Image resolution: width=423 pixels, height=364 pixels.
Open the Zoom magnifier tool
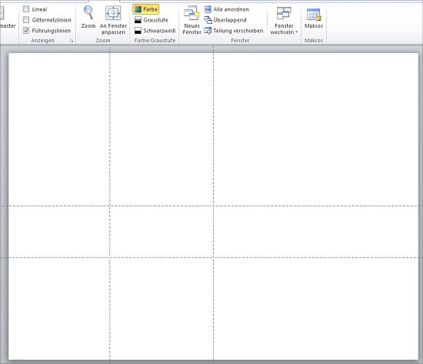pos(88,17)
